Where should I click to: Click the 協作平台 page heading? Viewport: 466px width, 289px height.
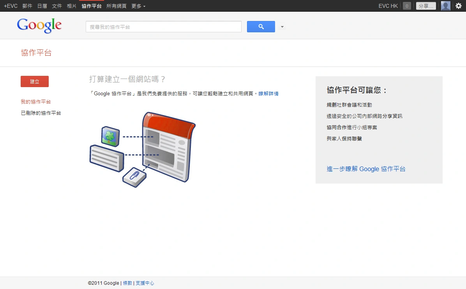[x=36, y=53]
